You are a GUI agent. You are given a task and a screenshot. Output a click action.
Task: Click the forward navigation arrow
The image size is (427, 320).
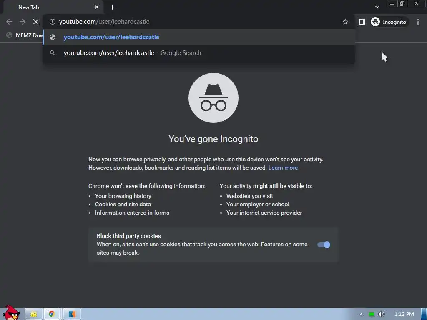point(23,22)
